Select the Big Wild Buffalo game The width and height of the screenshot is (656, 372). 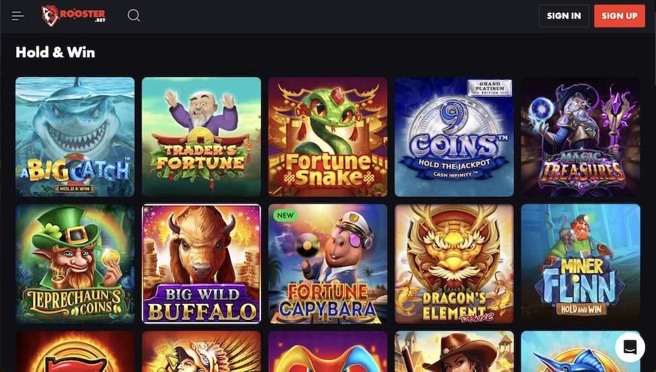click(x=202, y=264)
